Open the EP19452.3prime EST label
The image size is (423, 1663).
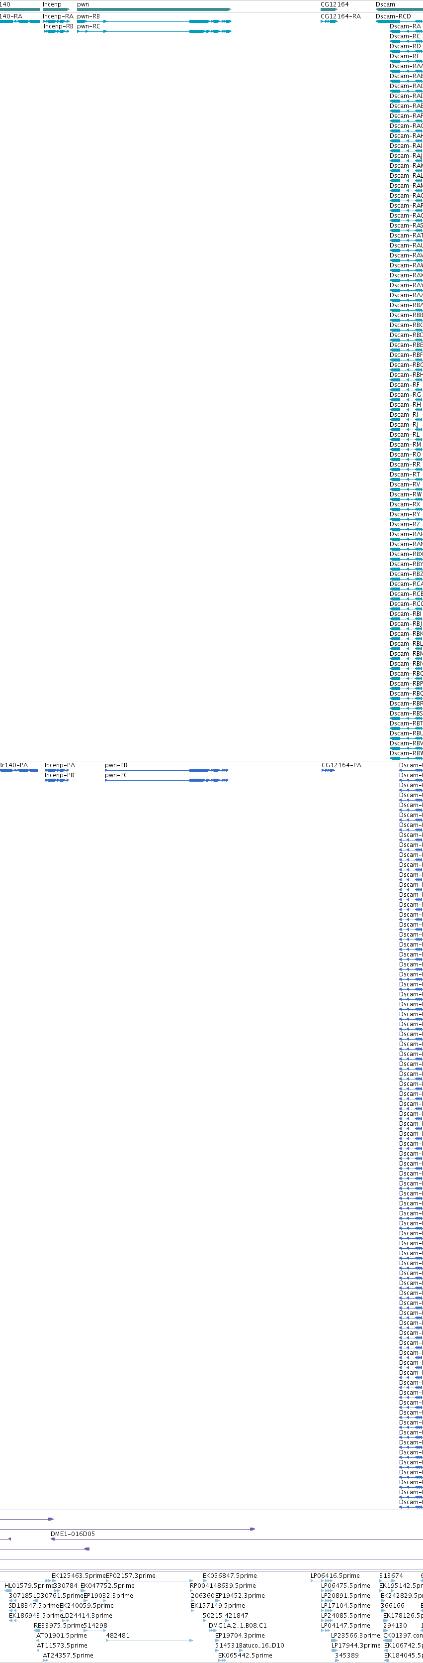coord(240,1596)
